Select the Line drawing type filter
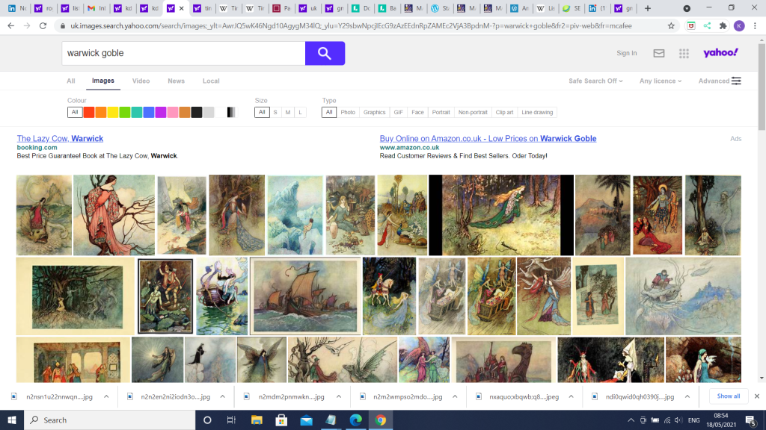The width and height of the screenshot is (766, 430). coord(537,112)
